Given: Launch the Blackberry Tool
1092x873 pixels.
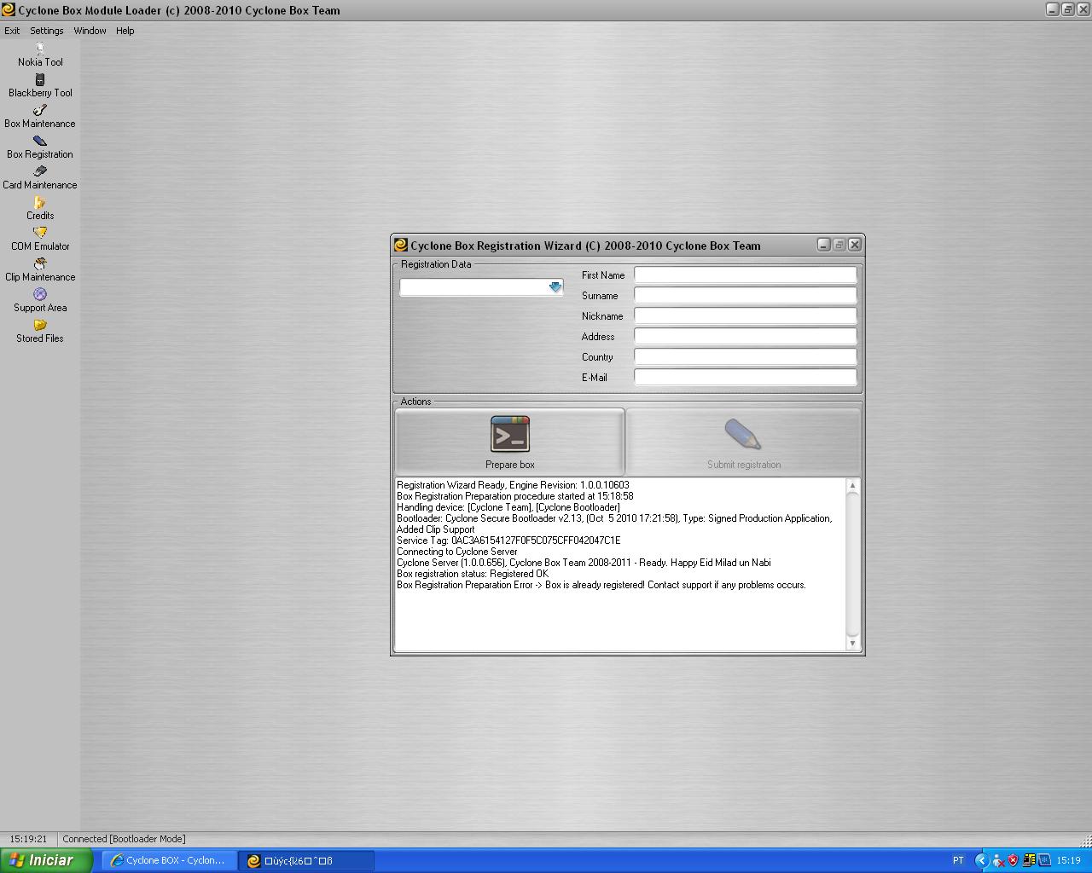Looking at the screenshot, I should (40, 86).
